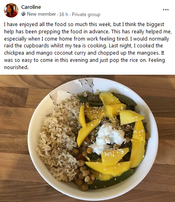Click 'raid the cupboards' in the post
Viewport: 175px width, 202px height.
(x=26, y=46)
